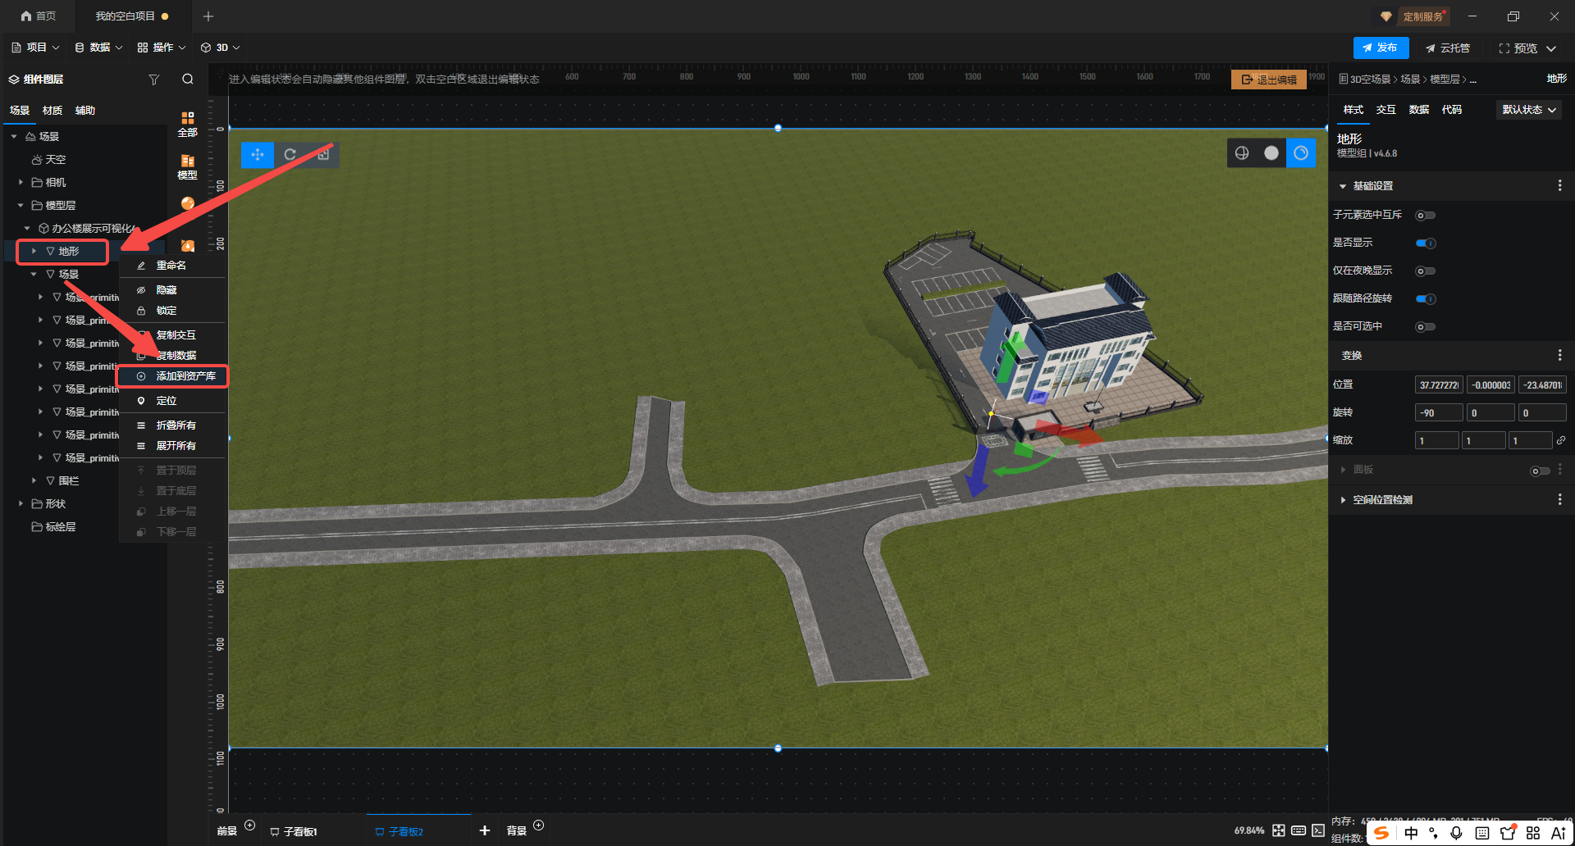Toggle 子元素选中互斥 switch

1426,216
